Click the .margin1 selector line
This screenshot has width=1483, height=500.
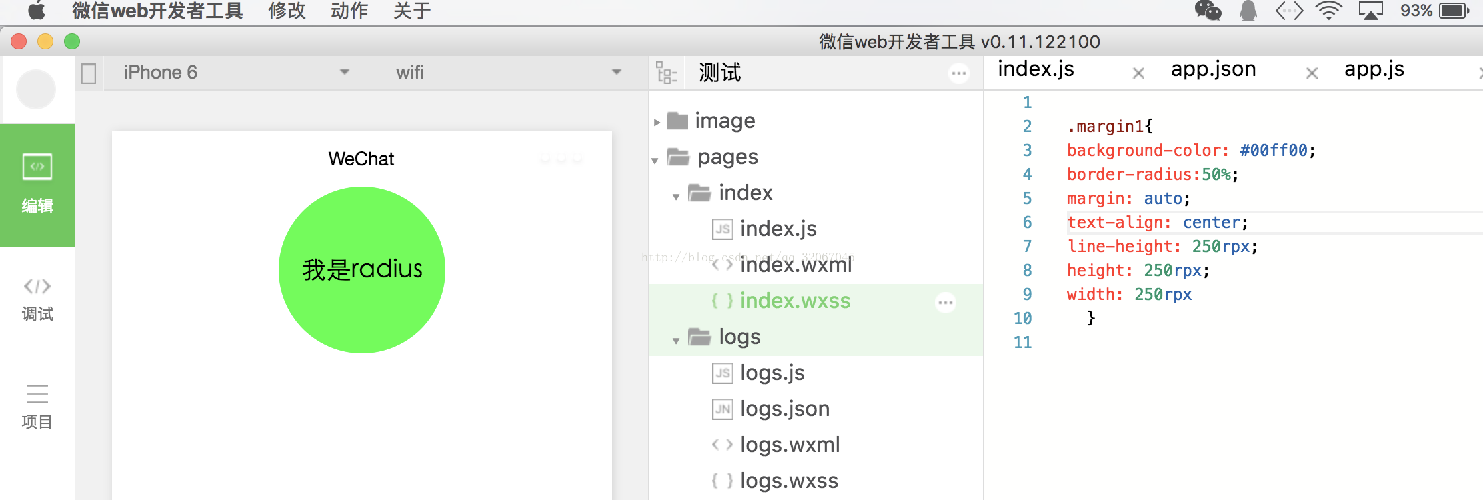[1110, 126]
